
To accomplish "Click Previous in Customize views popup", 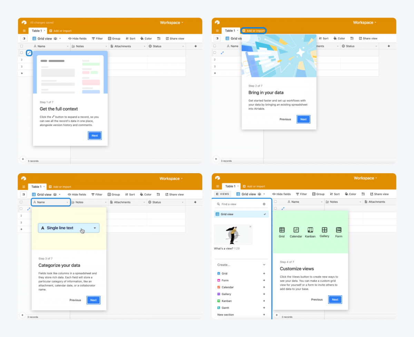I will [x=317, y=300].
